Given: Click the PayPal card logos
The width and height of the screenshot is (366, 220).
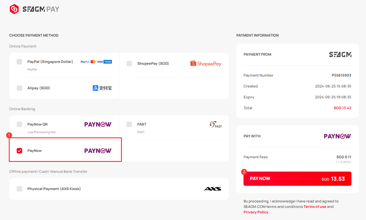Looking at the screenshot, I should click(96, 62).
